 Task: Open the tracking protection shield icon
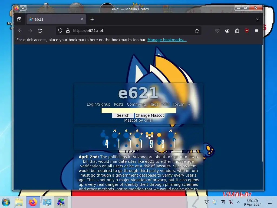click(x=60, y=31)
